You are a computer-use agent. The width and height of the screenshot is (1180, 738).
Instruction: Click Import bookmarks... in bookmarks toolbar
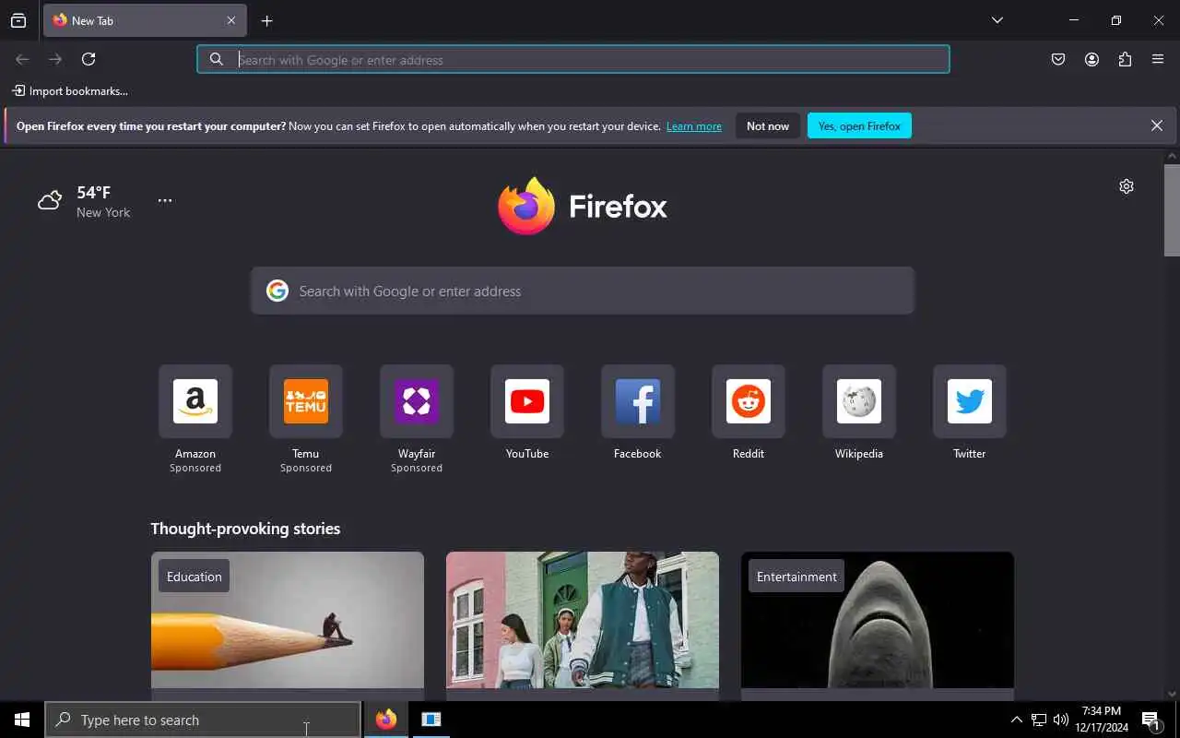tap(70, 91)
